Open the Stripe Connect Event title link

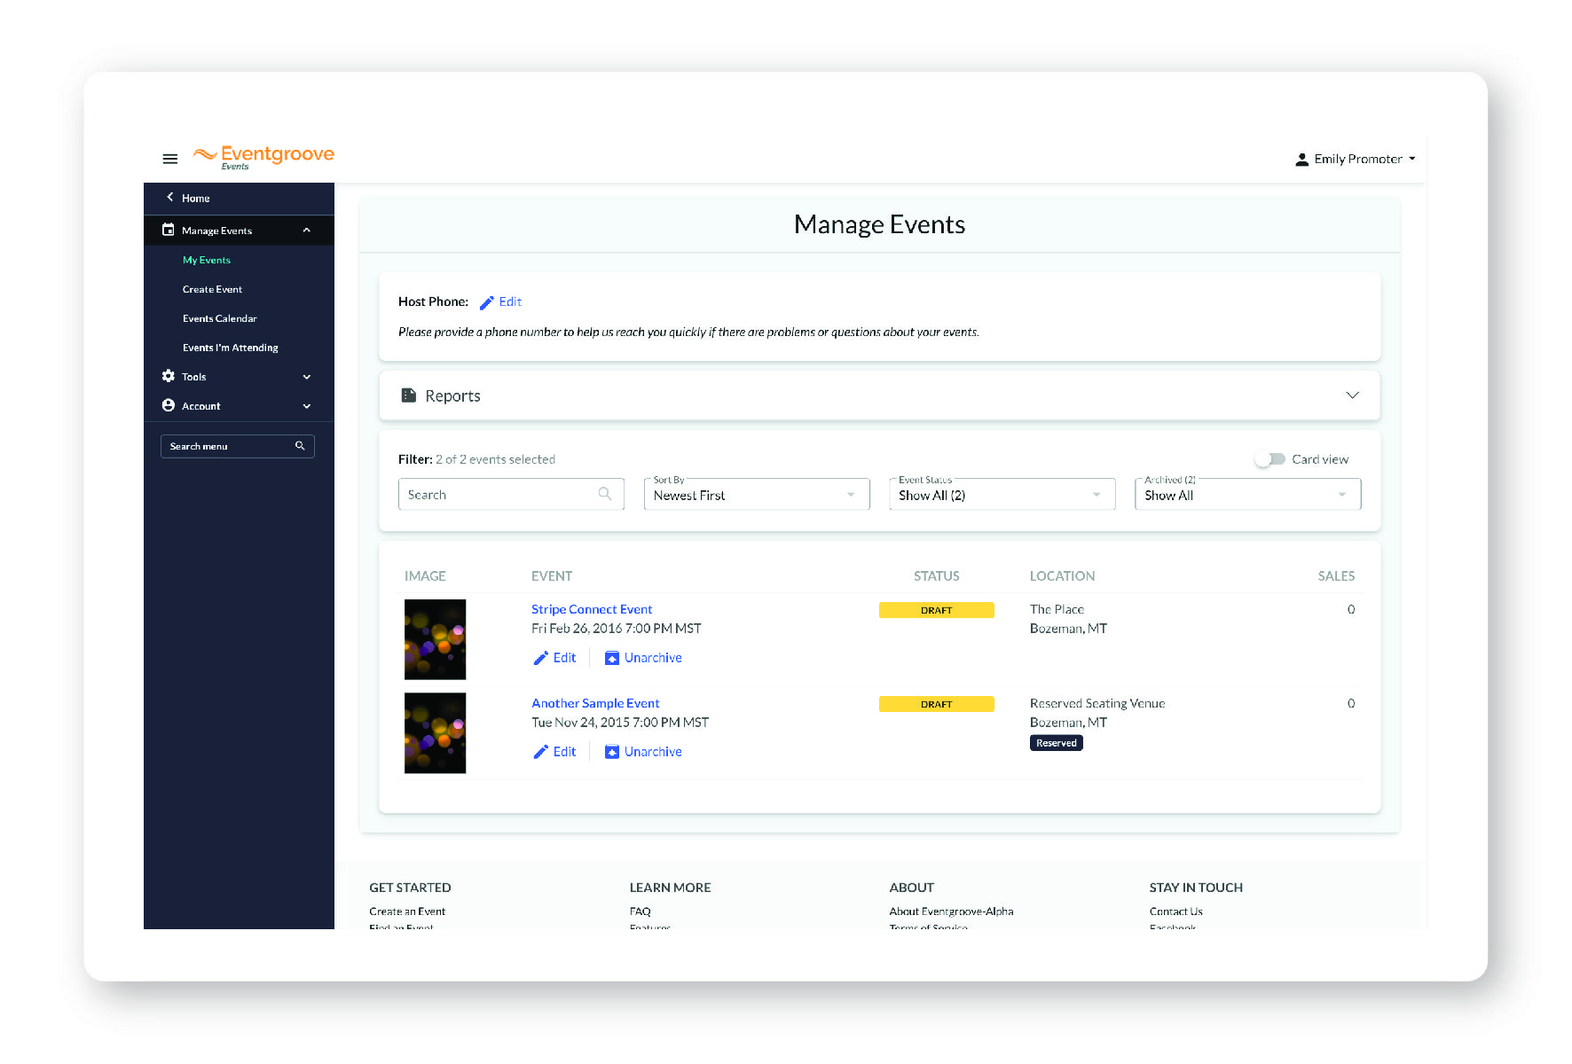point(592,609)
